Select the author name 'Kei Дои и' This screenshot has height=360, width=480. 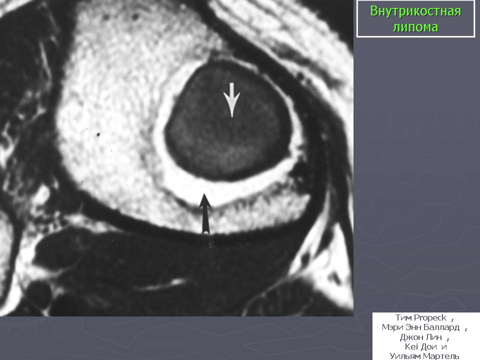pyautogui.click(x=426, y=346)
